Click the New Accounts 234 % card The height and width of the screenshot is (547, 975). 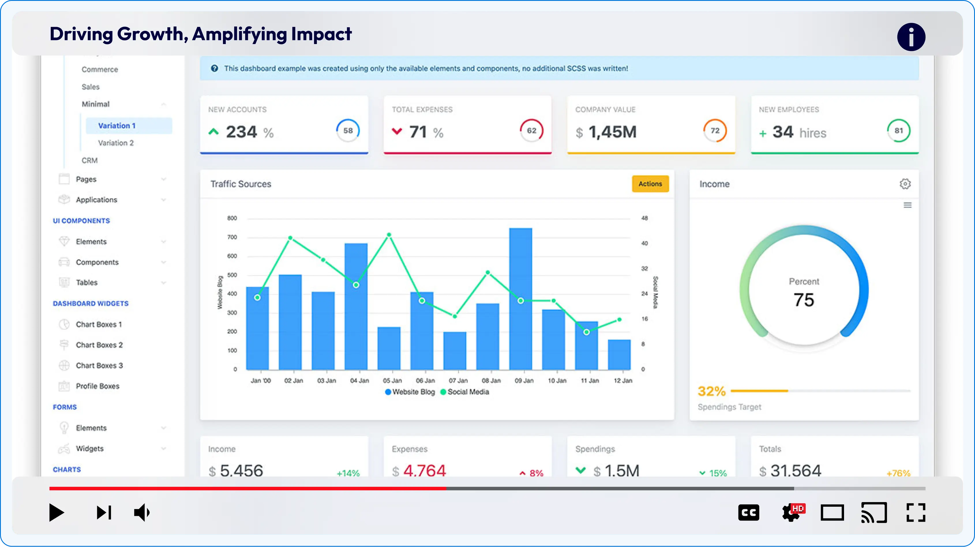point(284,125)
